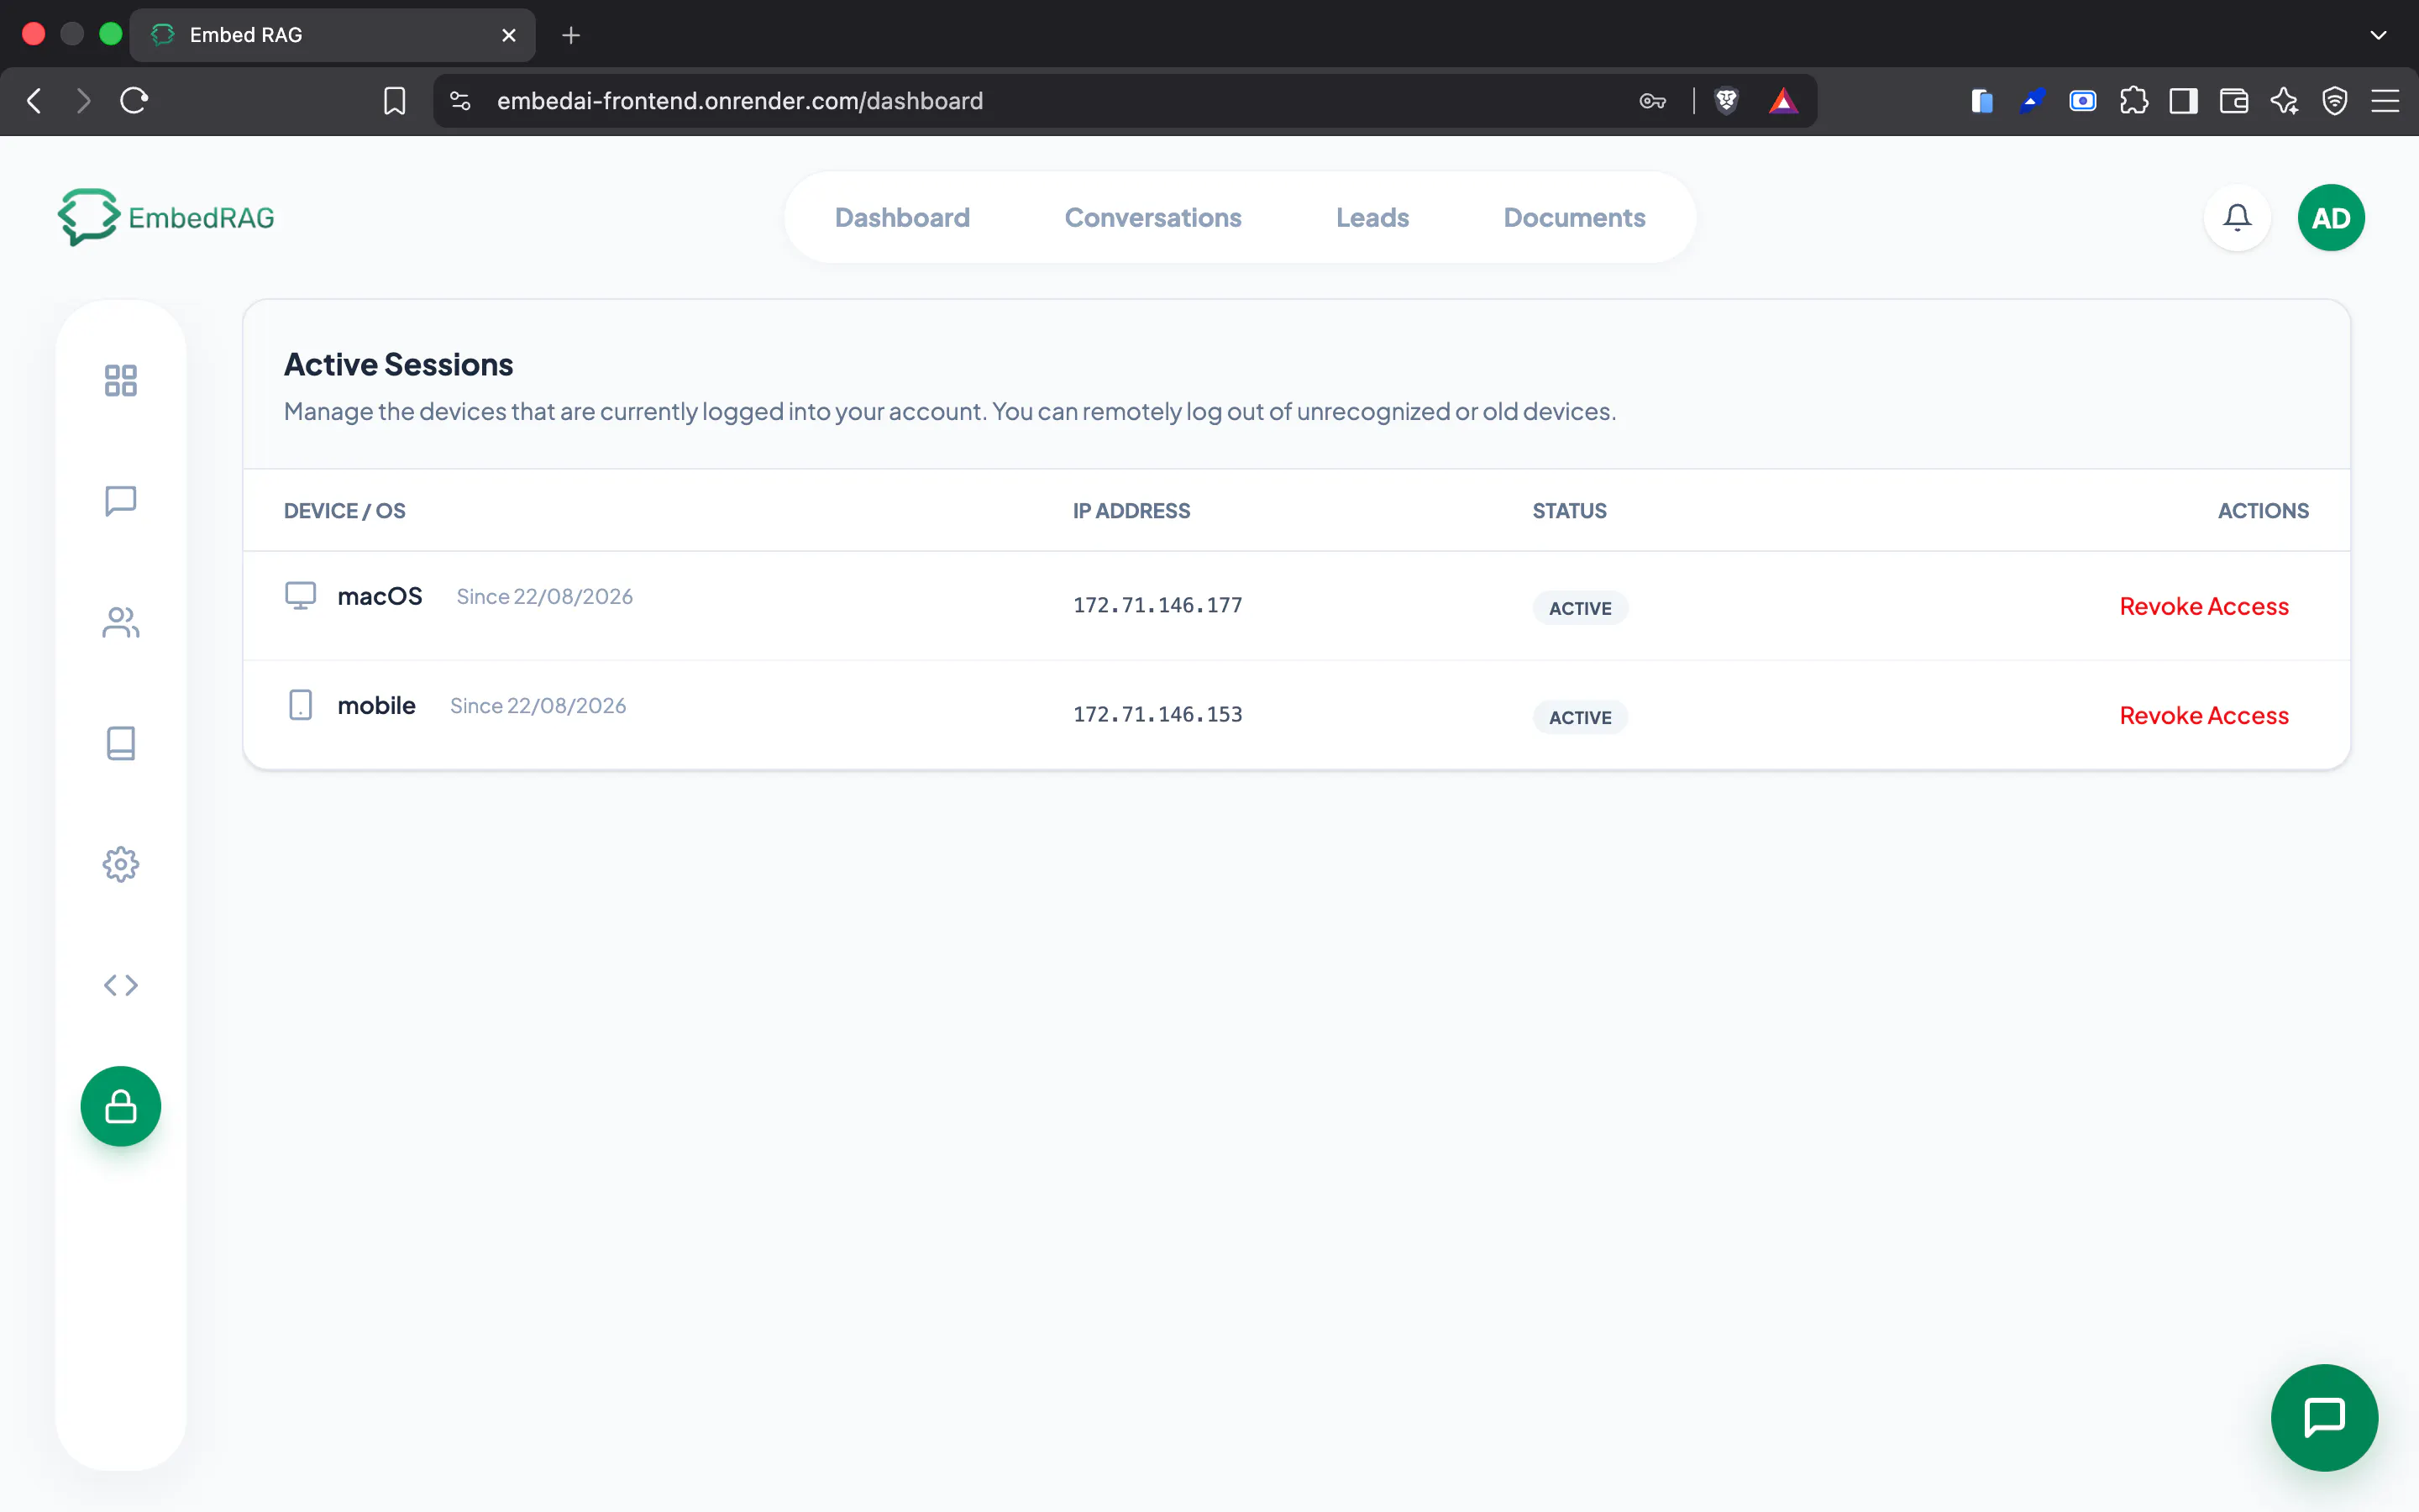Image resolution: width=2419 pixels, height=1512 pixels.
Task: Open site settings icon in address bar
Action: [x=459, y=100]
